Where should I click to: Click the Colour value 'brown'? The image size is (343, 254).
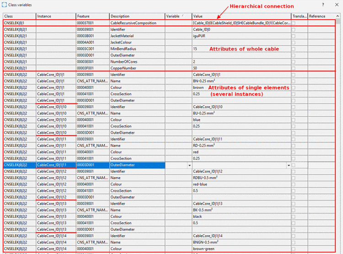coord(241,87)
